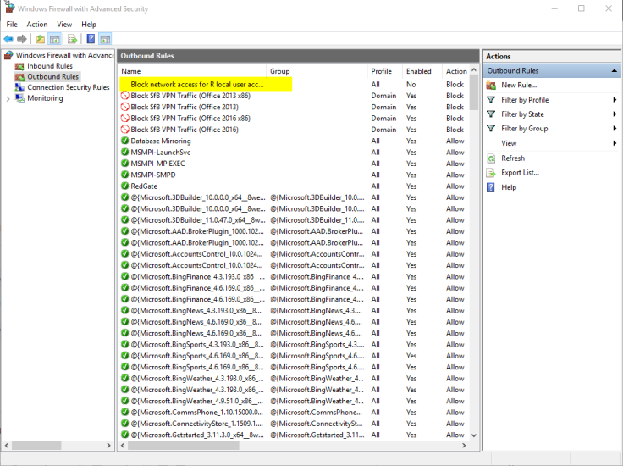
Task: Click the tree pane scroll right arrow
Action: click(109, 446)
